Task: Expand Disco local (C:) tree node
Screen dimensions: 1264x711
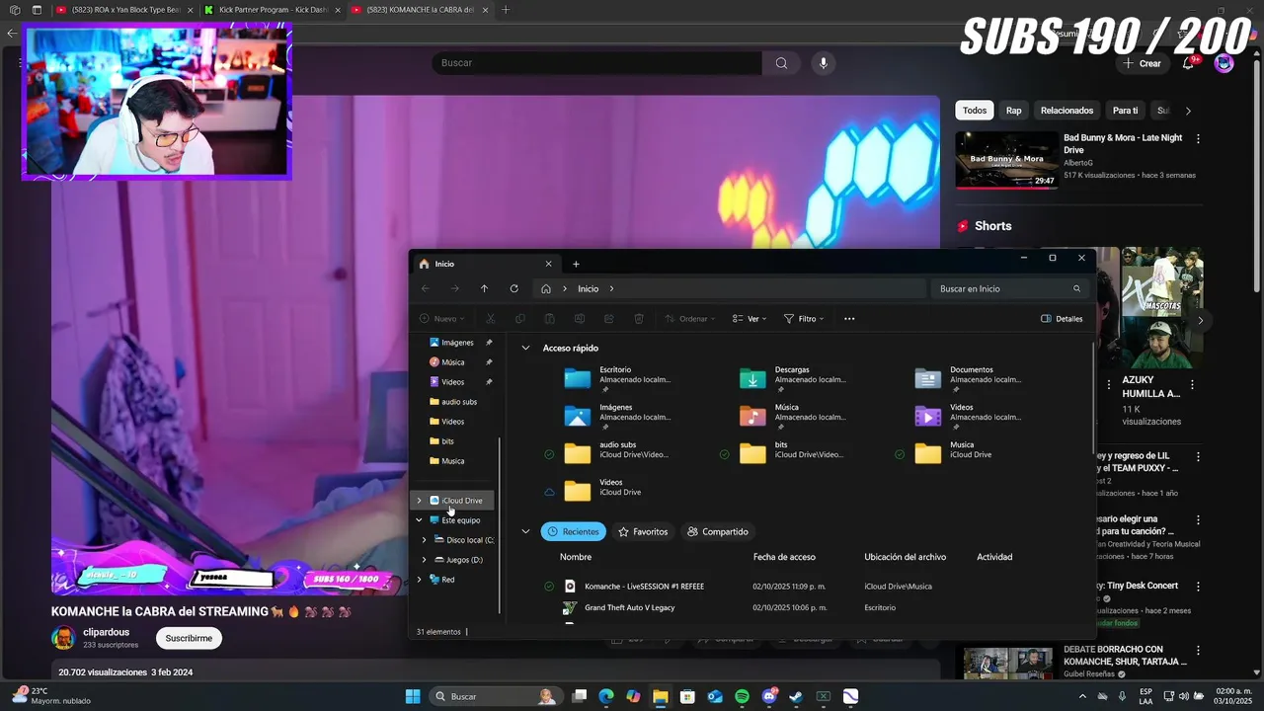Action: pyautogui.click(x=425, y=540)
